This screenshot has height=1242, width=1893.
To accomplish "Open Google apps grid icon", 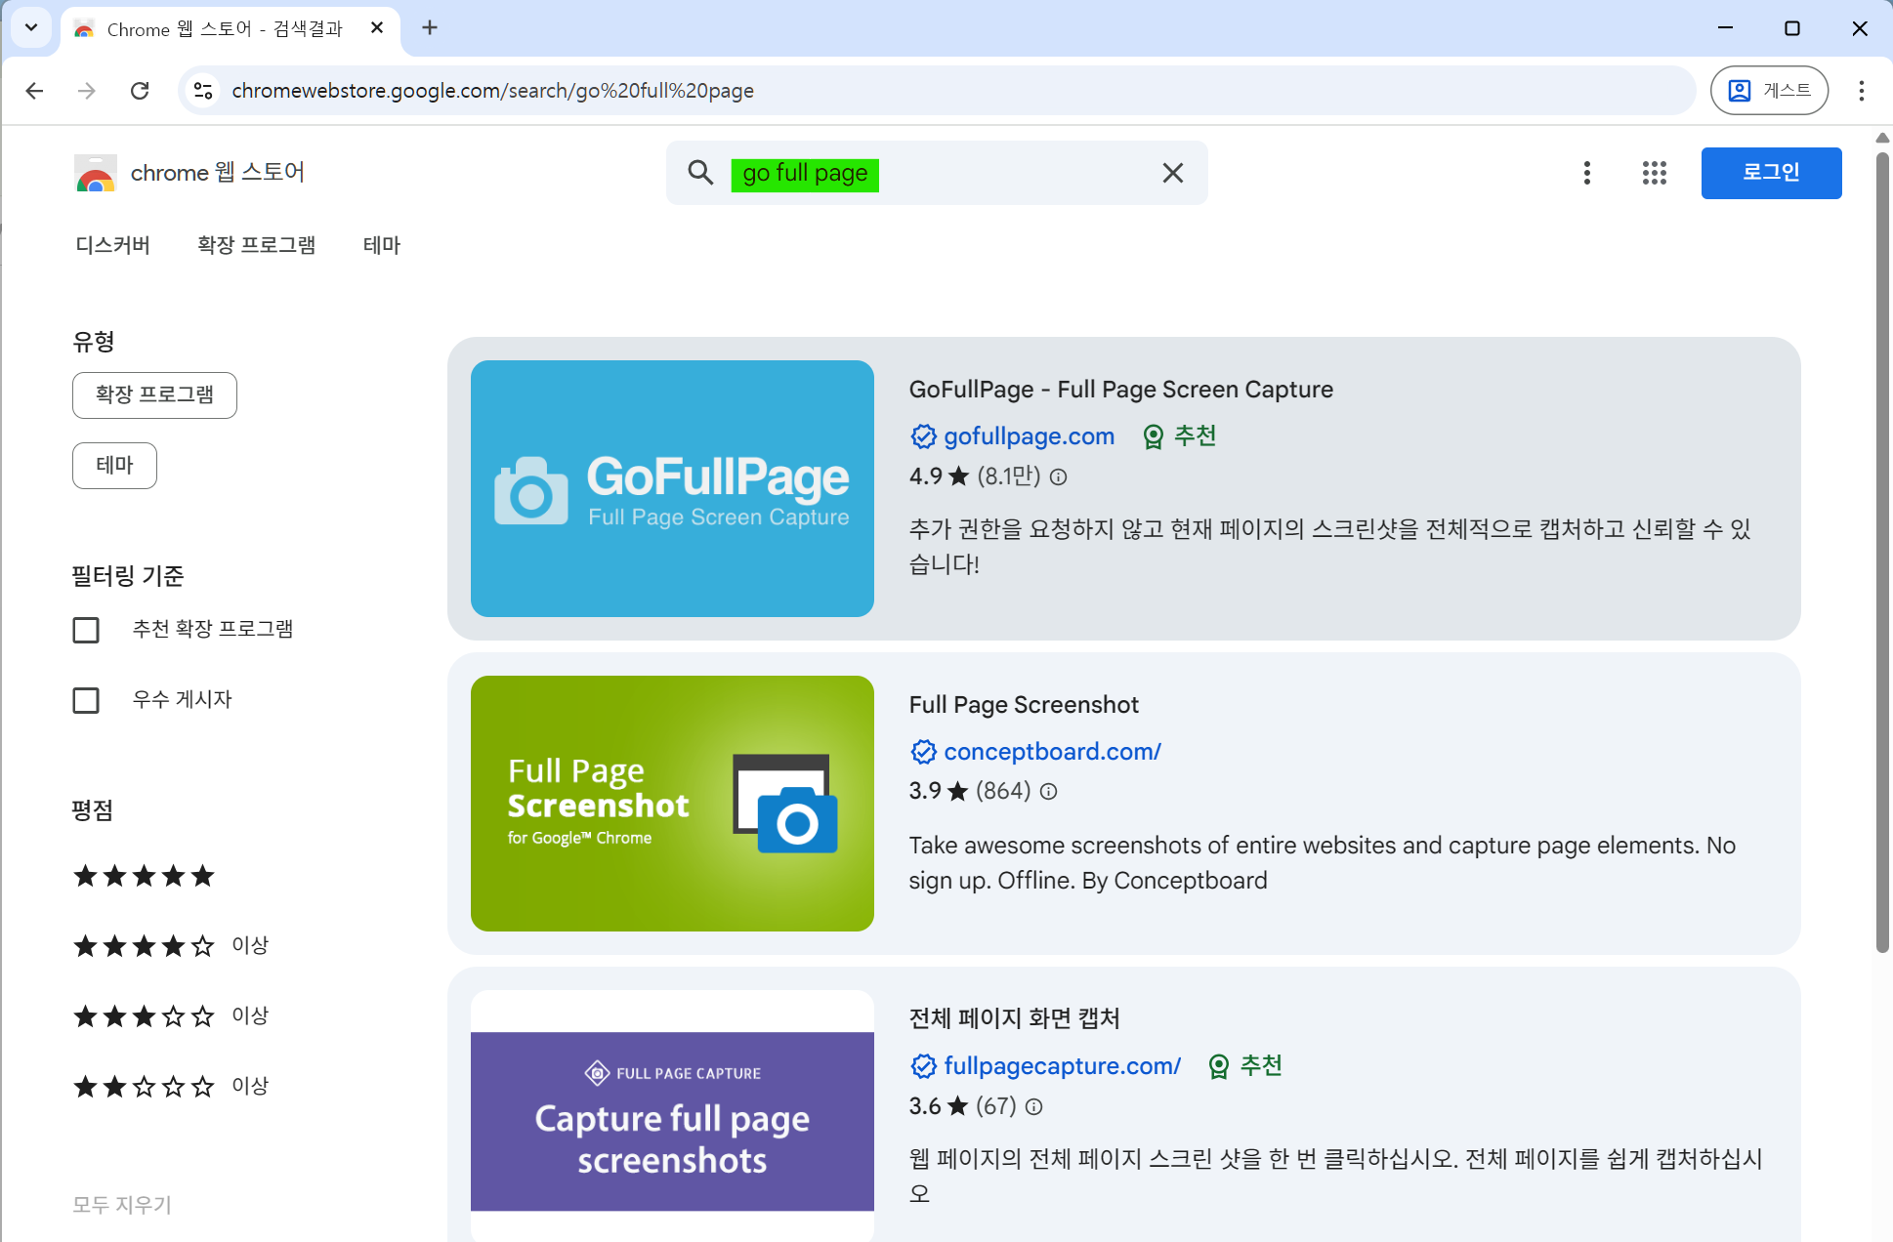I will point(1654,173).
